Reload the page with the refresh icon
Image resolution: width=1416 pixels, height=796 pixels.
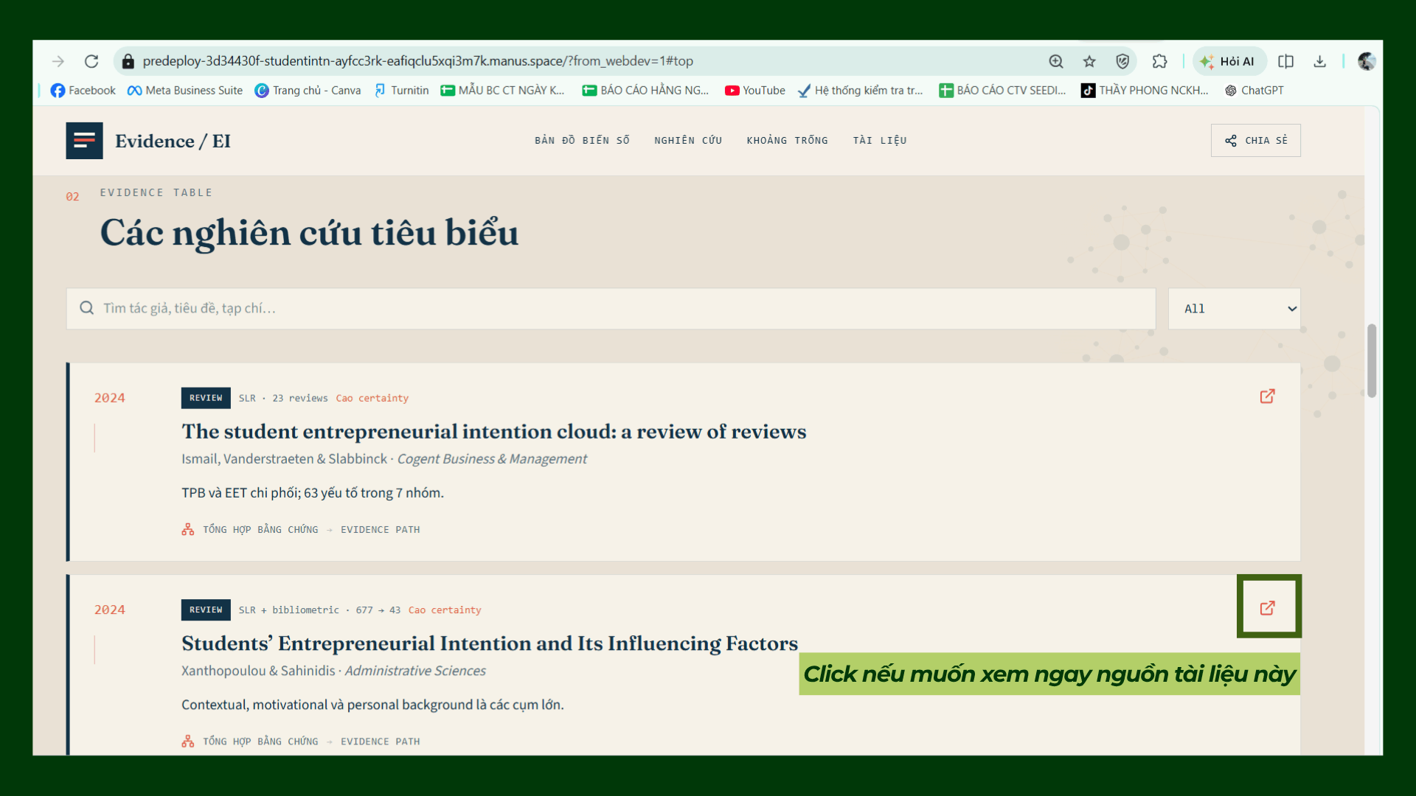(x=91, y=61)
